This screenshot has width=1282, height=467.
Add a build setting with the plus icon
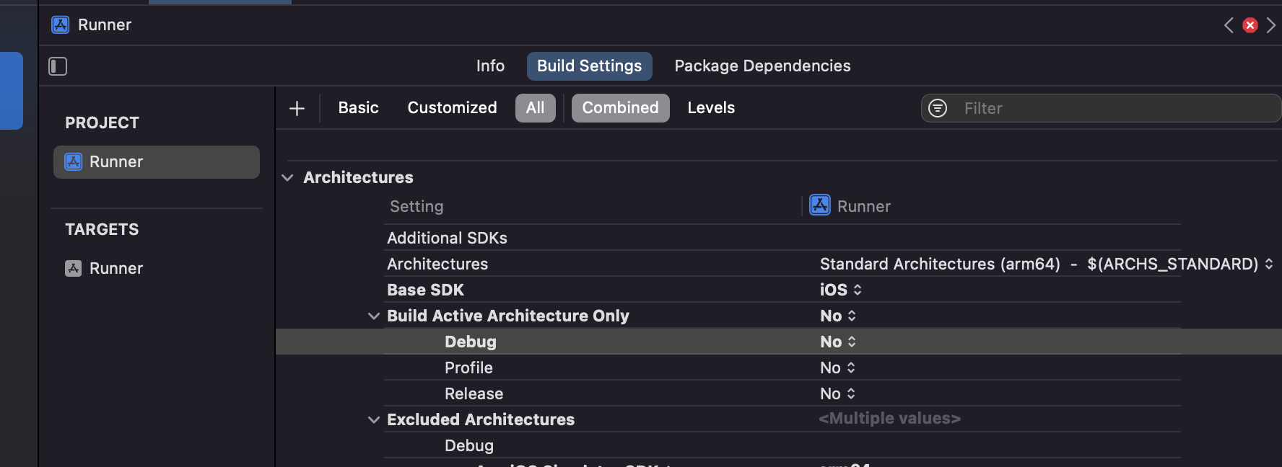pos(297,108)
